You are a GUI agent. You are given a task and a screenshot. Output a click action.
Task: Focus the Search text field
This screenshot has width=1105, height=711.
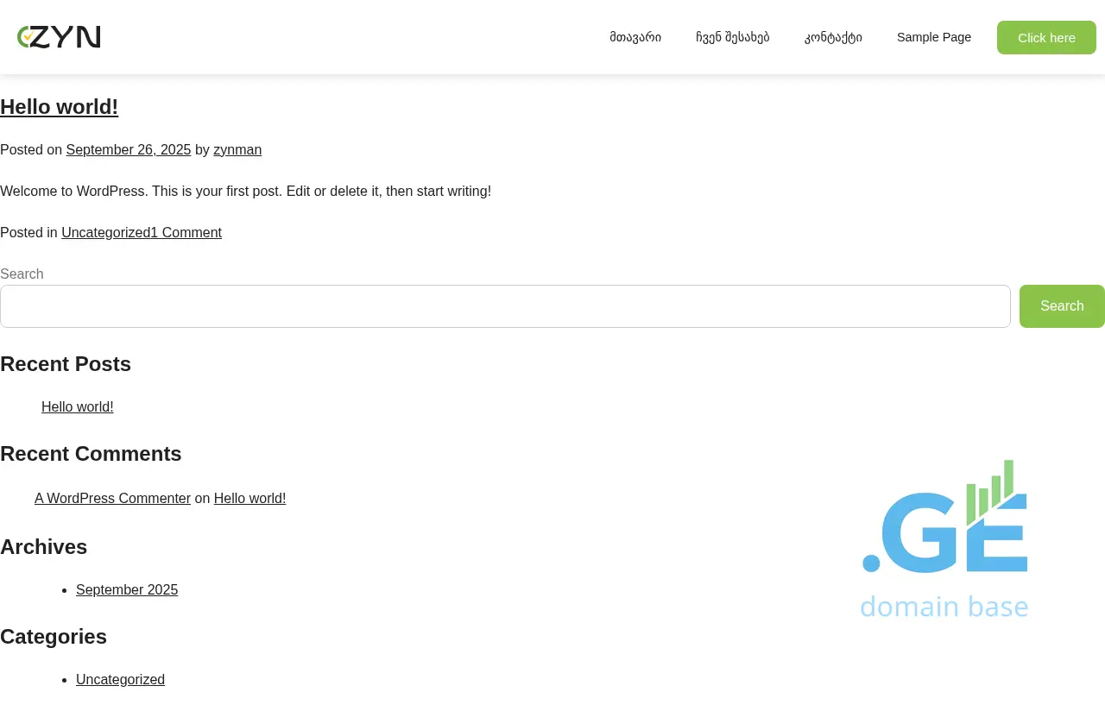(x=505, y=306)
